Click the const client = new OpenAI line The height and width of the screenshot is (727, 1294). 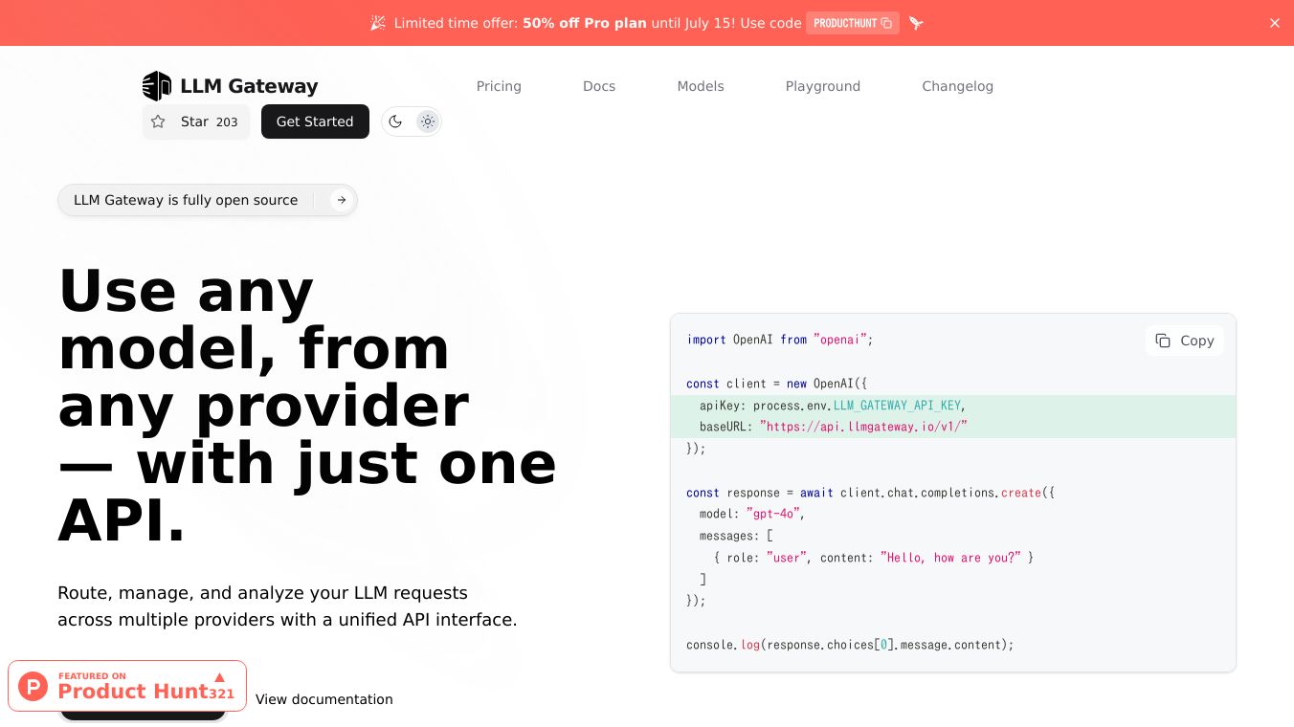coord(777,384)
